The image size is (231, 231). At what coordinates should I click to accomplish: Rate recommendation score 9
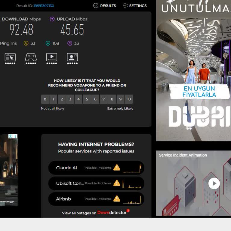point(121,99)
